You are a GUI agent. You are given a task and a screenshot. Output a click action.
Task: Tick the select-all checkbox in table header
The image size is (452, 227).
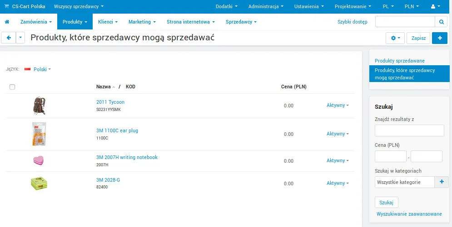pos(12,87)
